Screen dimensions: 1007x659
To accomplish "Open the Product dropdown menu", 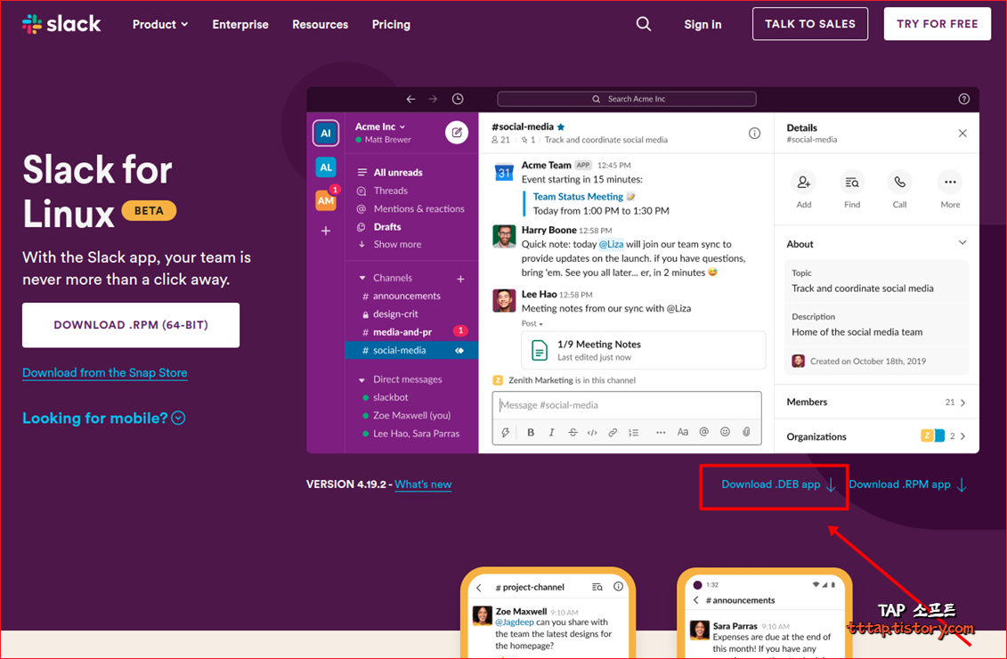I will tap(160, 24).
